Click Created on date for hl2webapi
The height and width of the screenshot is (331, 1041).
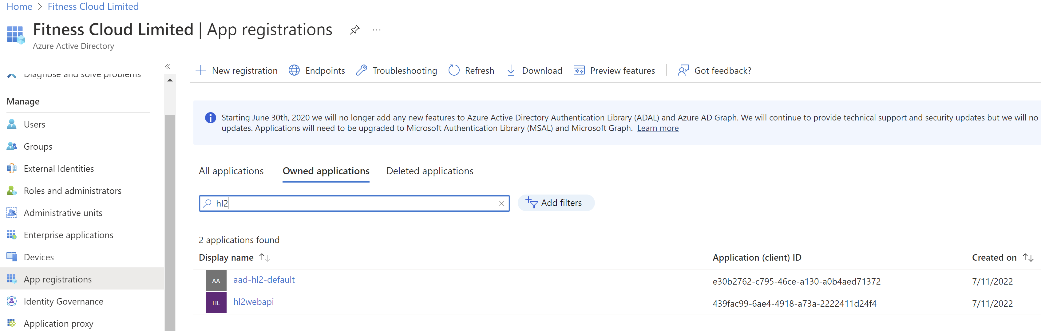point(992,304)
